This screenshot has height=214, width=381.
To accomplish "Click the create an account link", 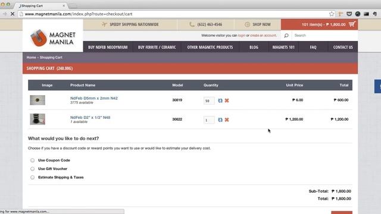I will (x=263, y=36).
